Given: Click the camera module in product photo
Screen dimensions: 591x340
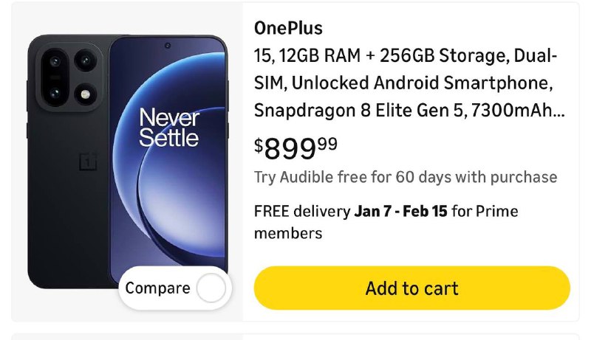Looking at the screenshot, I should [69, 77].
